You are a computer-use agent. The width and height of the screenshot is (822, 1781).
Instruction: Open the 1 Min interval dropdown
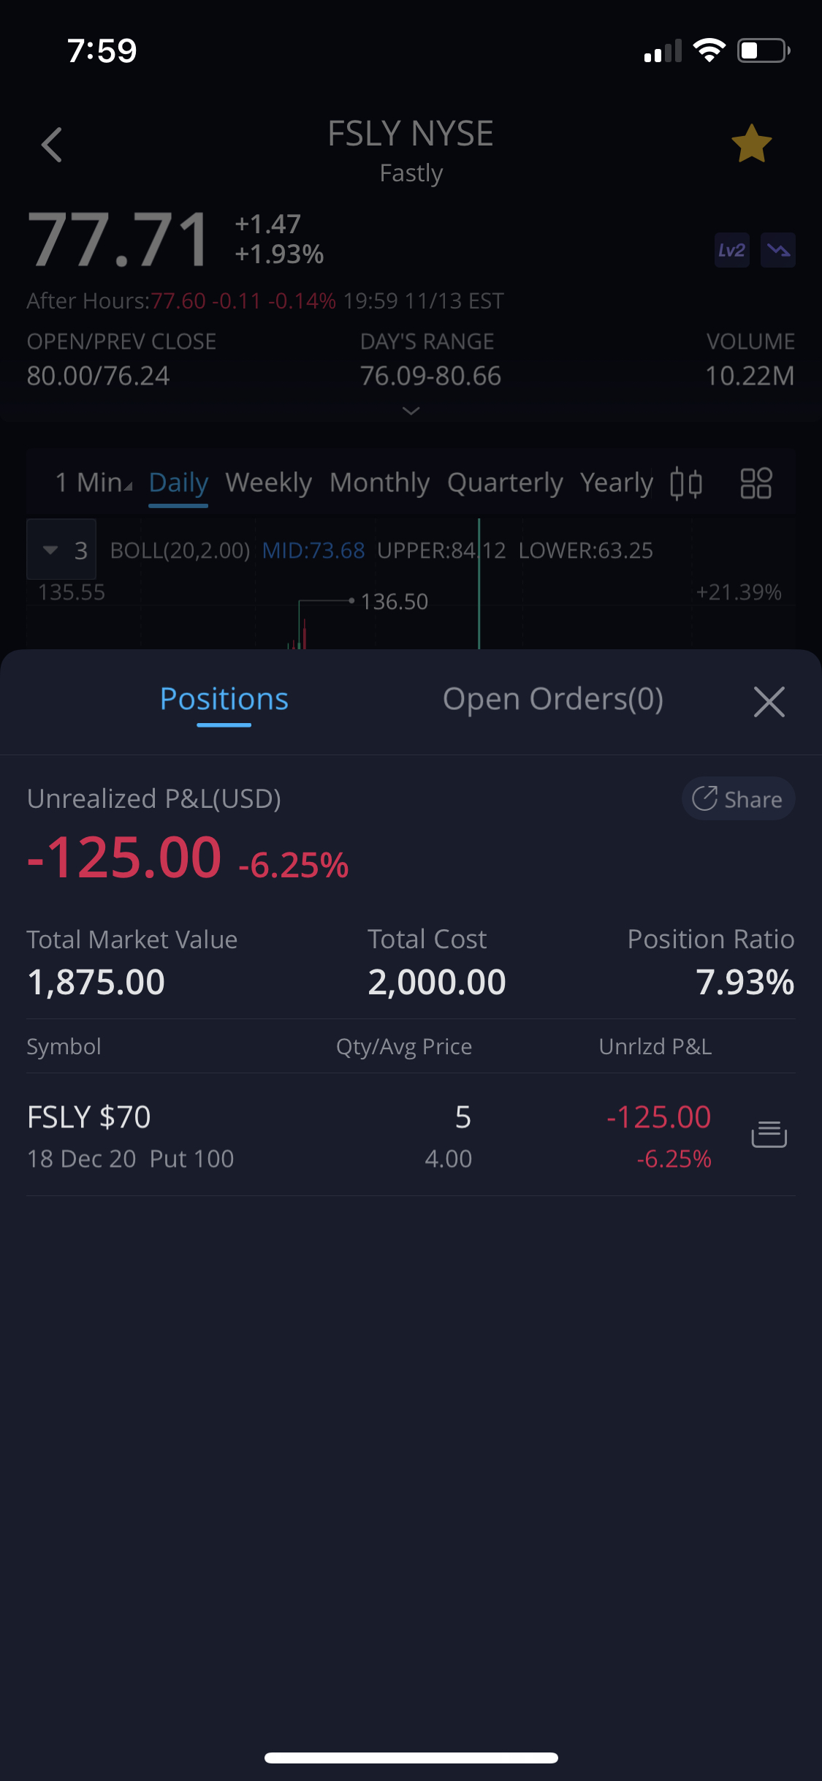point(94,483)
